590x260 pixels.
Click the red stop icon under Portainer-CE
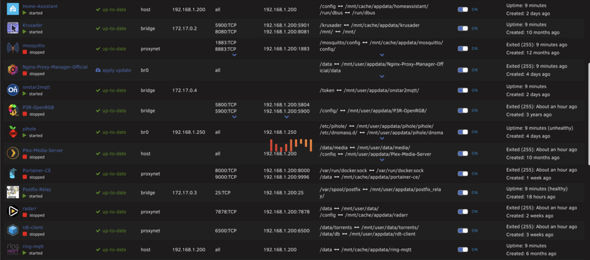pos(25,177)
